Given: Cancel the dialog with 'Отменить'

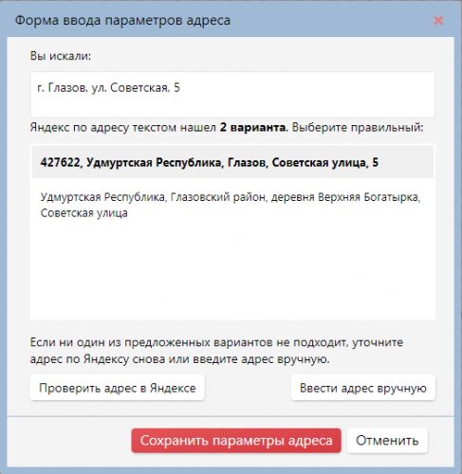Looking at the screenshot, I should click(x=387, y=441).
